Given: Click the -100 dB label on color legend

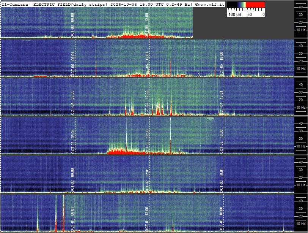Looking at the screenshot, I should [234, 14].
